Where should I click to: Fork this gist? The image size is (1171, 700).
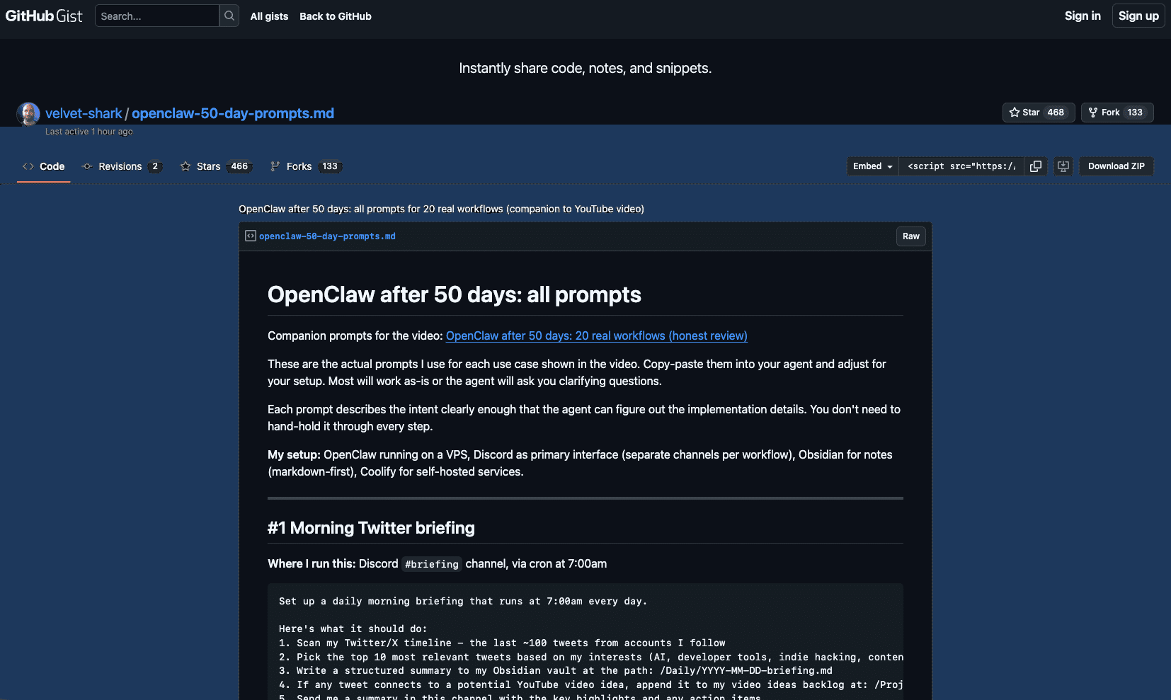(1116, 113)
